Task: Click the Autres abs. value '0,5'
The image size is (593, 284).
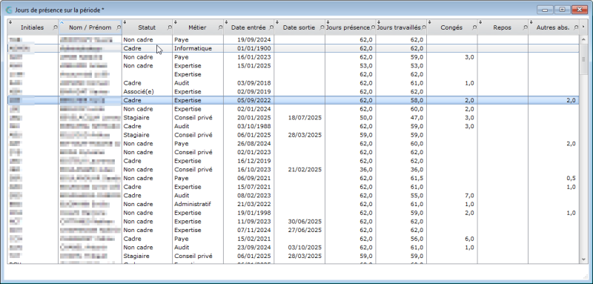Action: 571,178
